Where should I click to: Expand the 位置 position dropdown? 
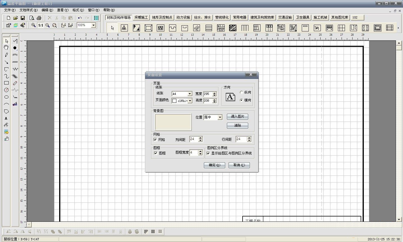tap(220, 117)
